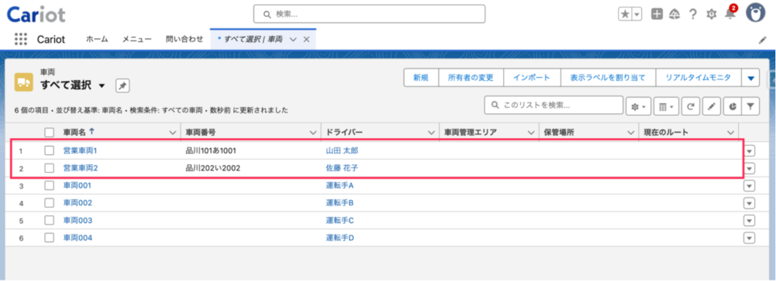Open the setup gear icon
This screenshot has width=776, height=281.
click(x=711, y=14)
